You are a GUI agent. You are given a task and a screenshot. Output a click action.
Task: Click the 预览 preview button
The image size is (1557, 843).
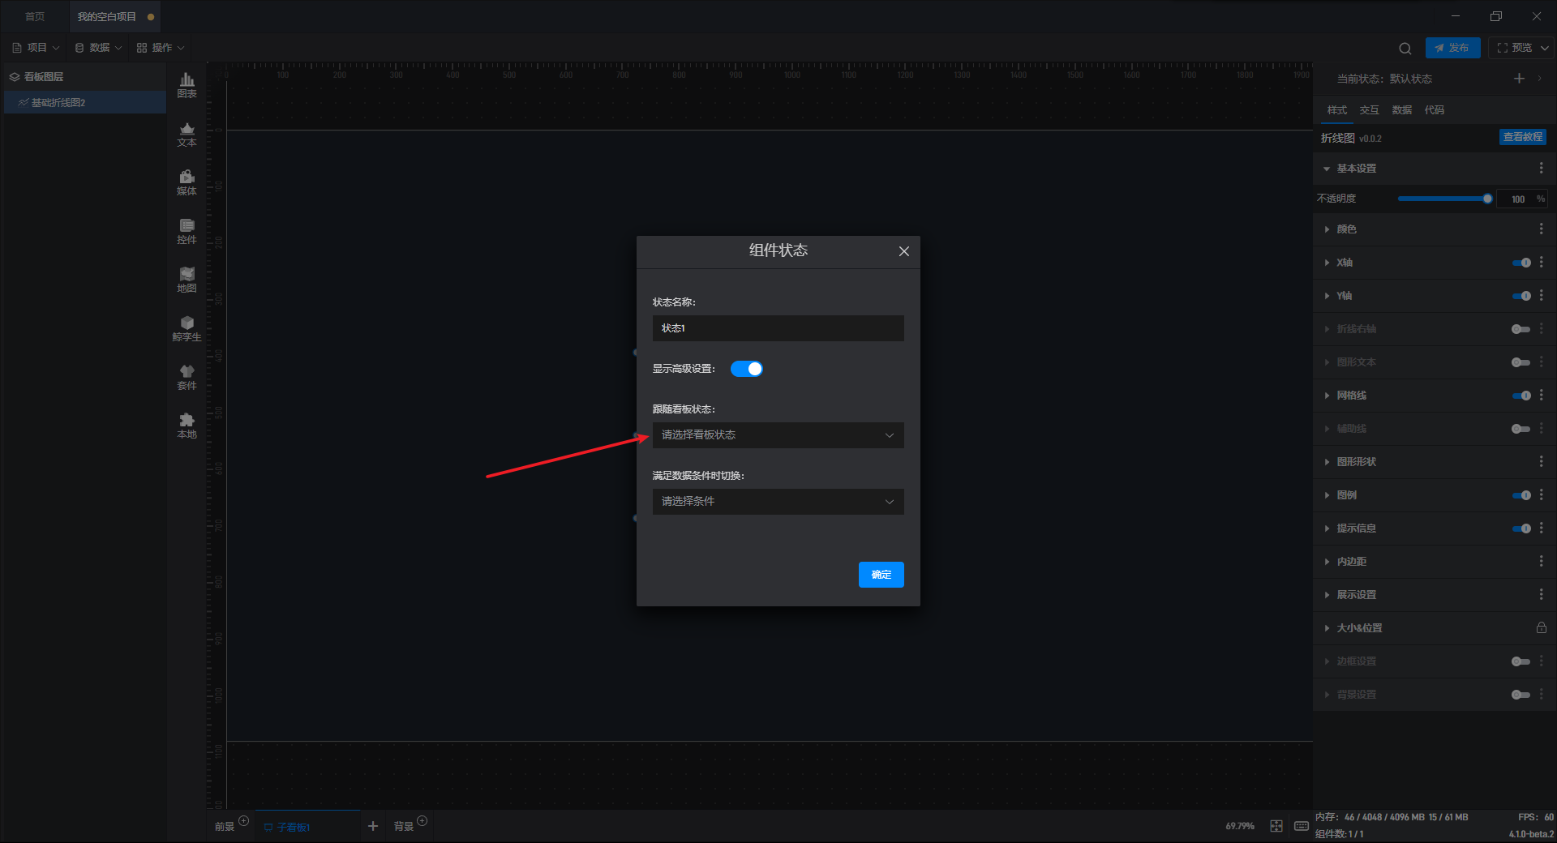tap(1513, 48)
